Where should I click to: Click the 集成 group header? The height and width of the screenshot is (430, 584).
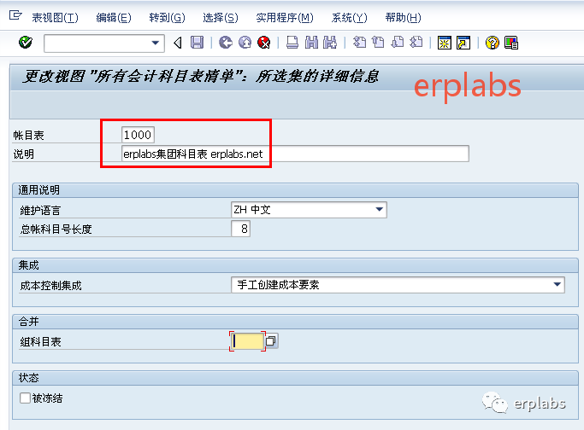[x=295, y=265]
